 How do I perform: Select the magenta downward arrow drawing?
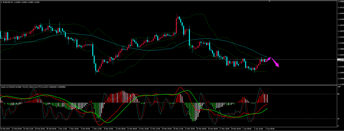tap(275, 62)
